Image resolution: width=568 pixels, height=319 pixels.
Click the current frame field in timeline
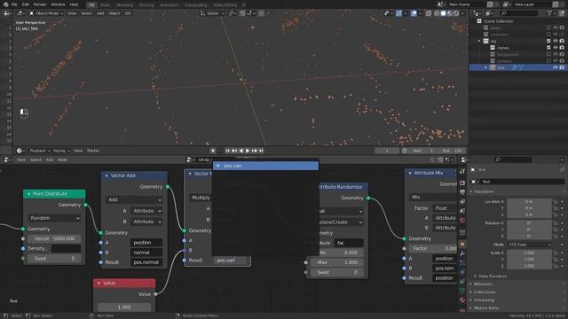[387, 151]
